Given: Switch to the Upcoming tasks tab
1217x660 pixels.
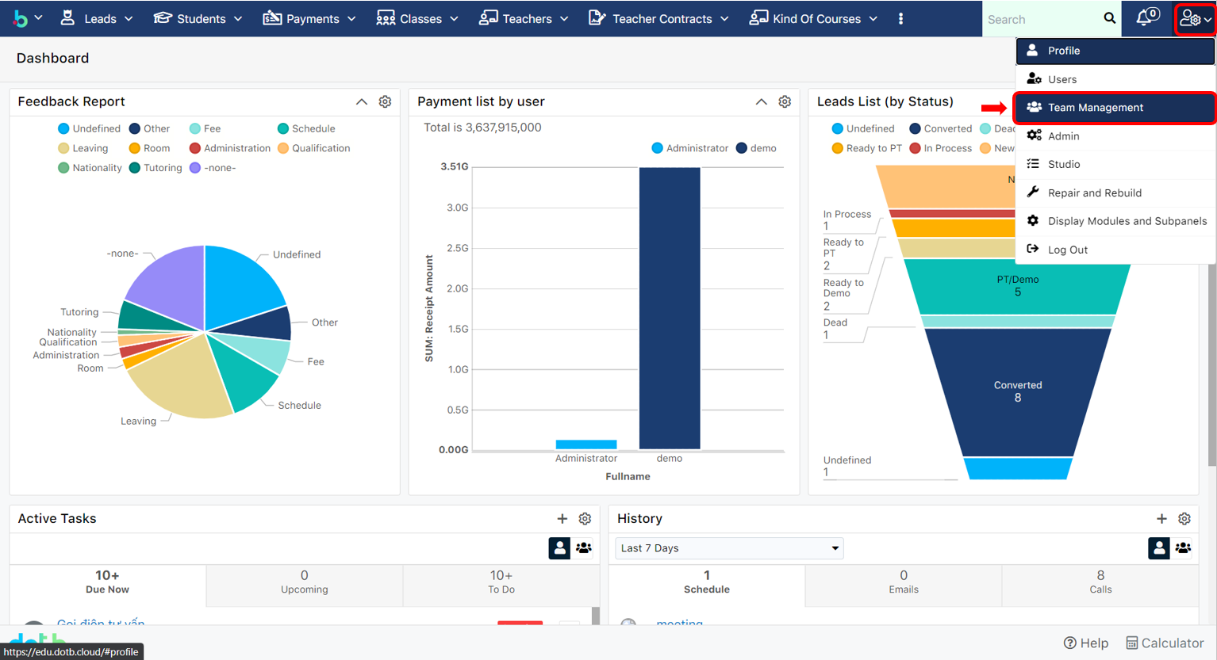Looking at the screenshot, I should tap(304, 582).
